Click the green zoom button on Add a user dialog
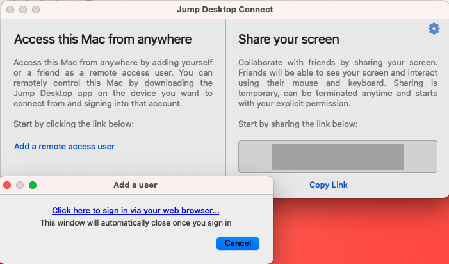Viewport: 449px width, 264px height. pyautogui.click(x=33, y=185)
